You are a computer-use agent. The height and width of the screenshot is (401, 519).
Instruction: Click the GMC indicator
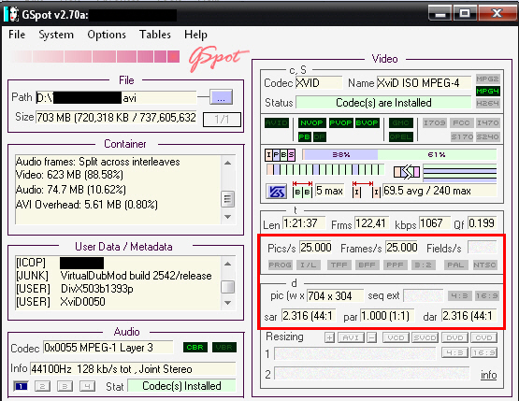click(401, 123)
